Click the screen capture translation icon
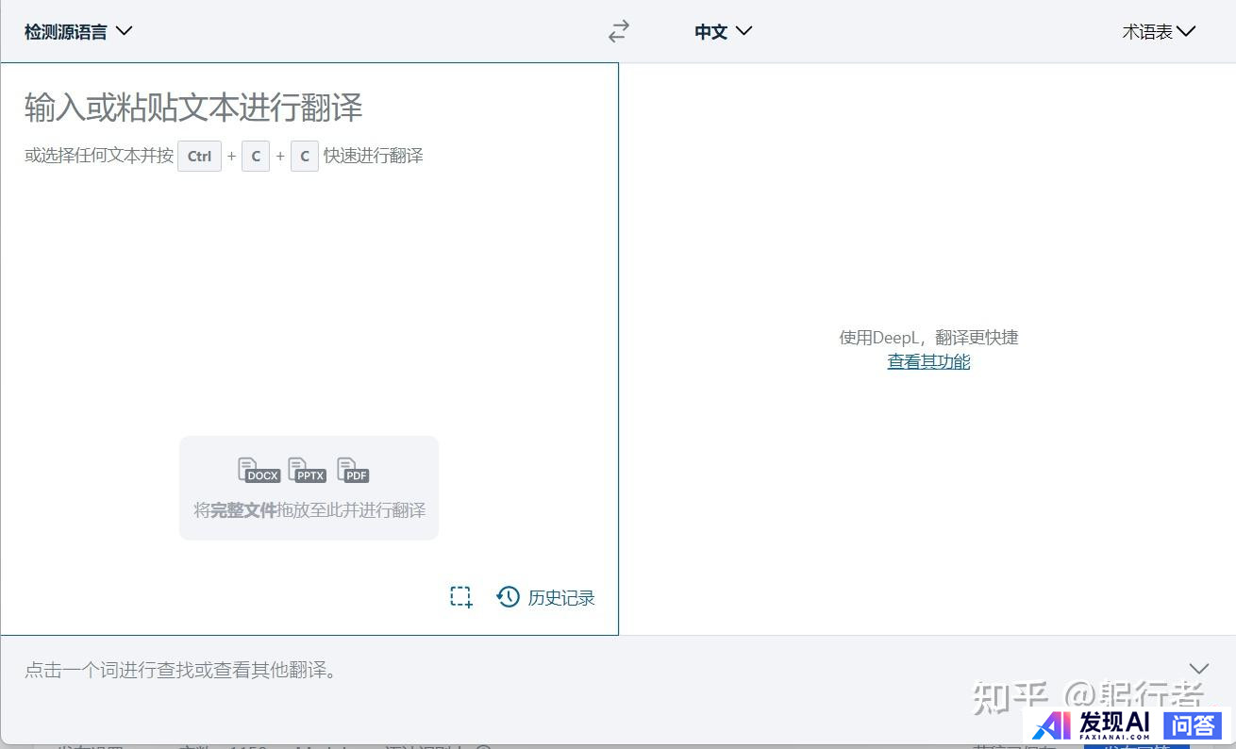 [460, 597]
